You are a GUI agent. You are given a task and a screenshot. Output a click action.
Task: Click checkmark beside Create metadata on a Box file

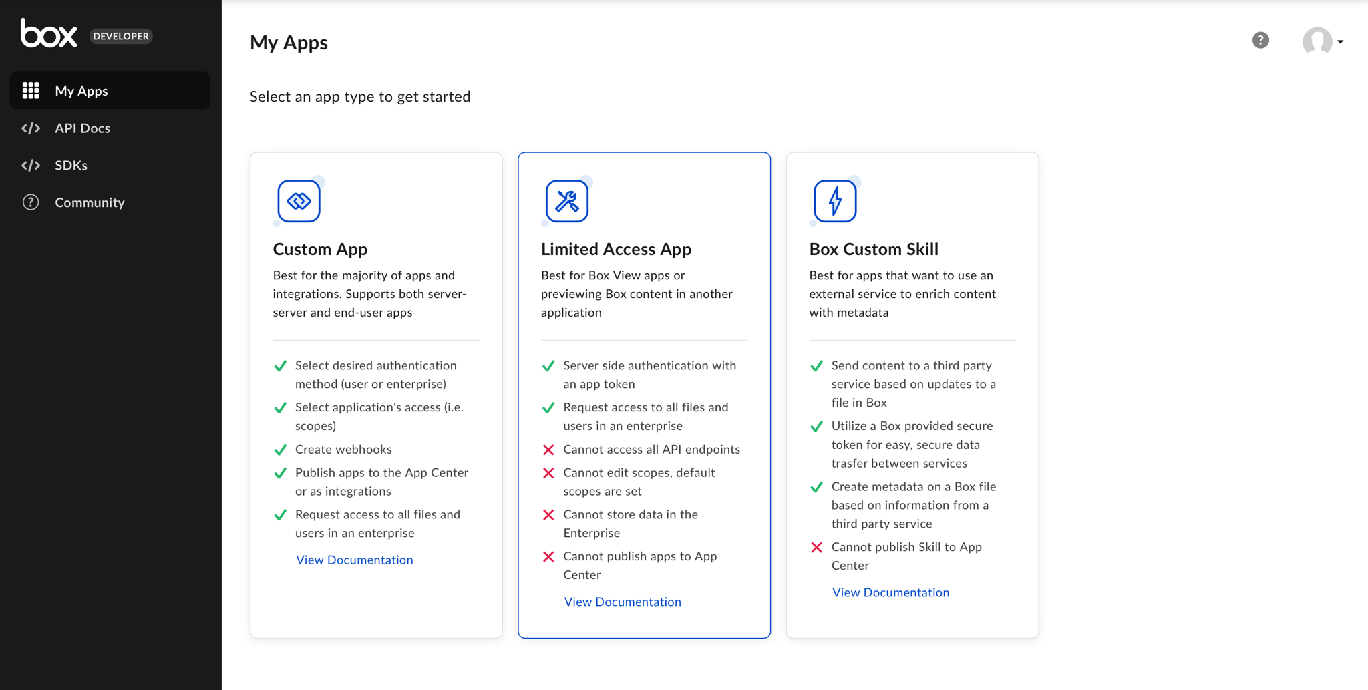coord(816,487)
